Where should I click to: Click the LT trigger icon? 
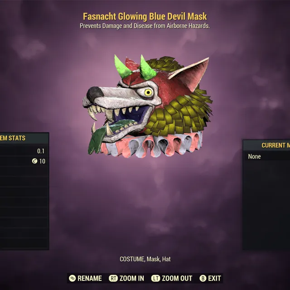(155, 278)
